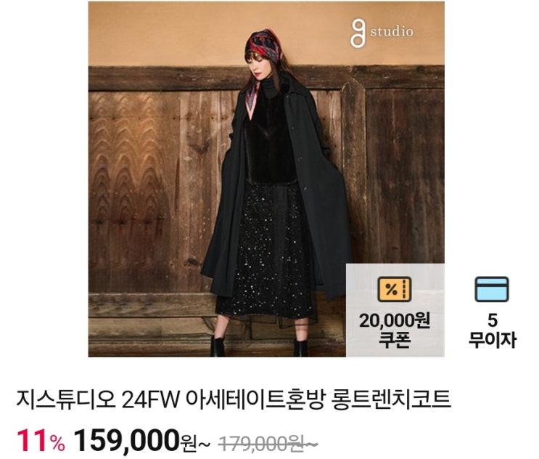This screenshot has height=459, width=539.
Task: Select the 무이자 interest-free label
Action: (493, 340)
